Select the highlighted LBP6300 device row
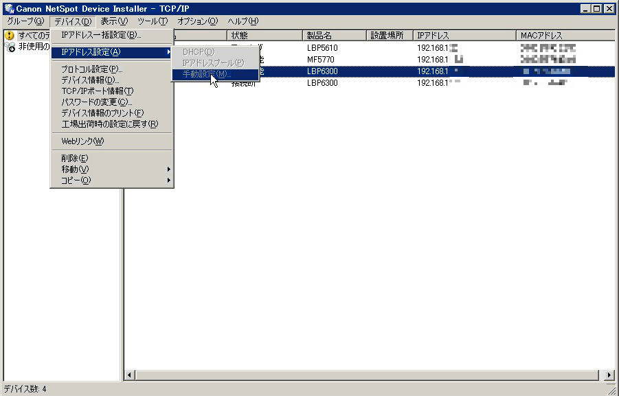 (370, 71)
